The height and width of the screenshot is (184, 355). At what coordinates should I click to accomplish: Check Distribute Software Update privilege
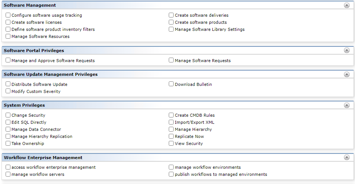pyautogui.click(x=8, y=84)
